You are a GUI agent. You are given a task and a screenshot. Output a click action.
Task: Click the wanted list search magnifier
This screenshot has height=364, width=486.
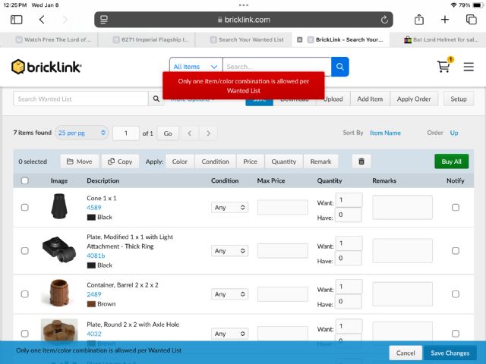(157, 99)
